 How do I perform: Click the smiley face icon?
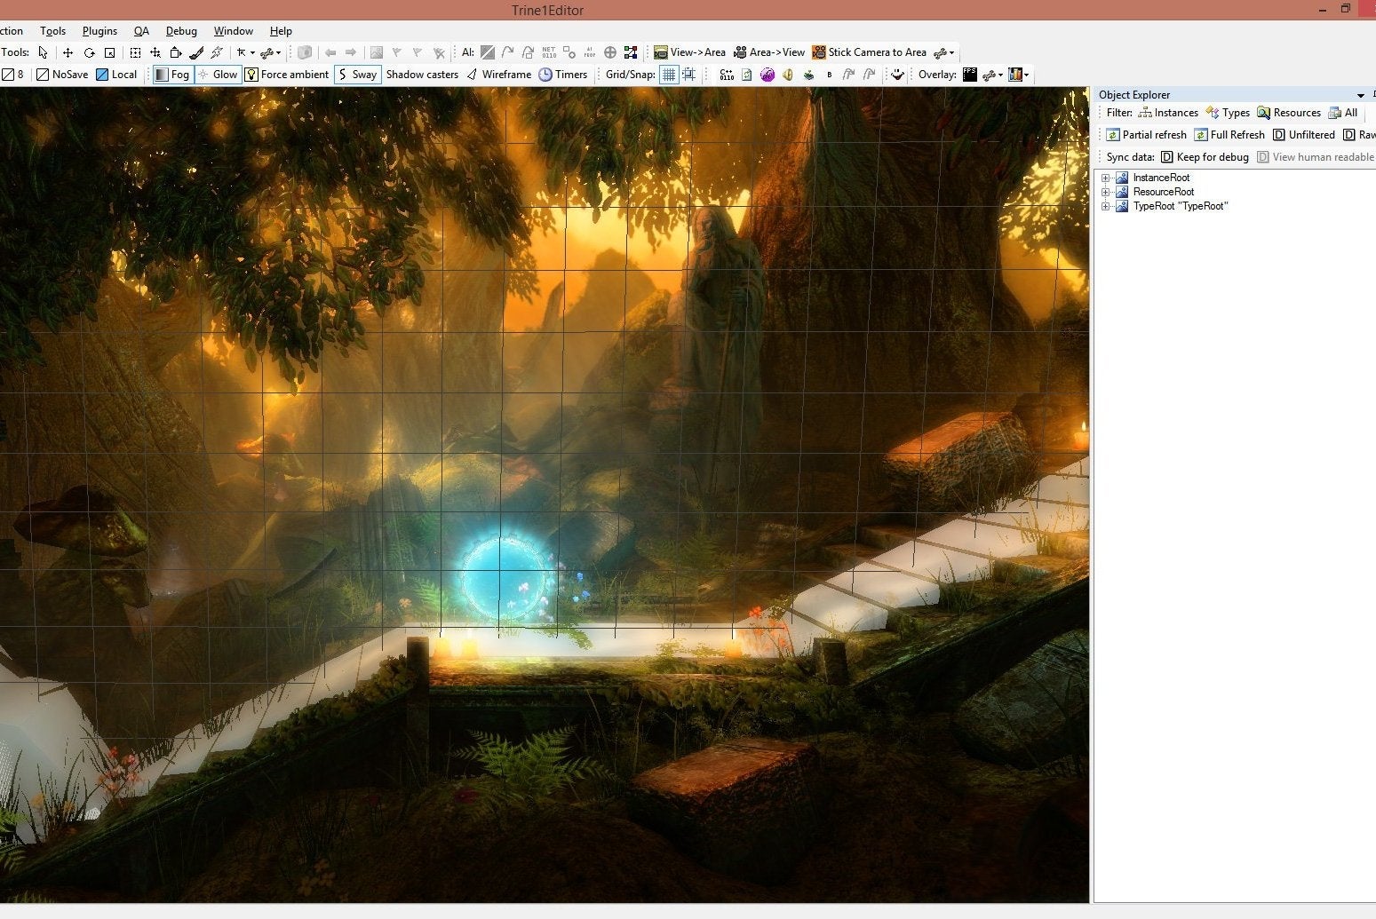pyautogui.click(x=898, y=75)
